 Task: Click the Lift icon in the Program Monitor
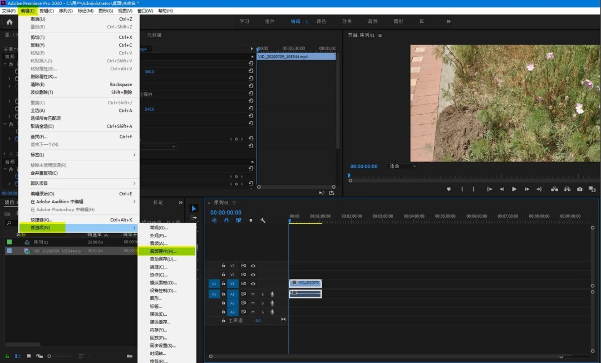coord(555,189)
